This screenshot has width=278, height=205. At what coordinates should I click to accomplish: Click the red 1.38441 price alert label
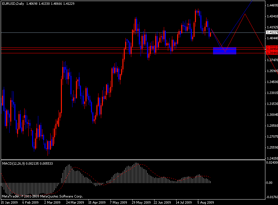pyautogui.click(x=272, y=53)
